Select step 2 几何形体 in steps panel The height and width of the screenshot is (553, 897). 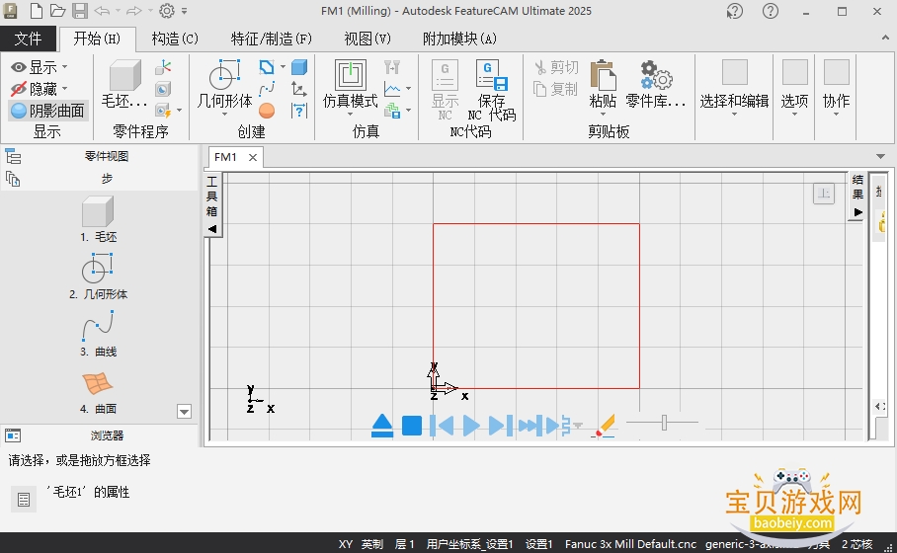click(x=98, y=276)
